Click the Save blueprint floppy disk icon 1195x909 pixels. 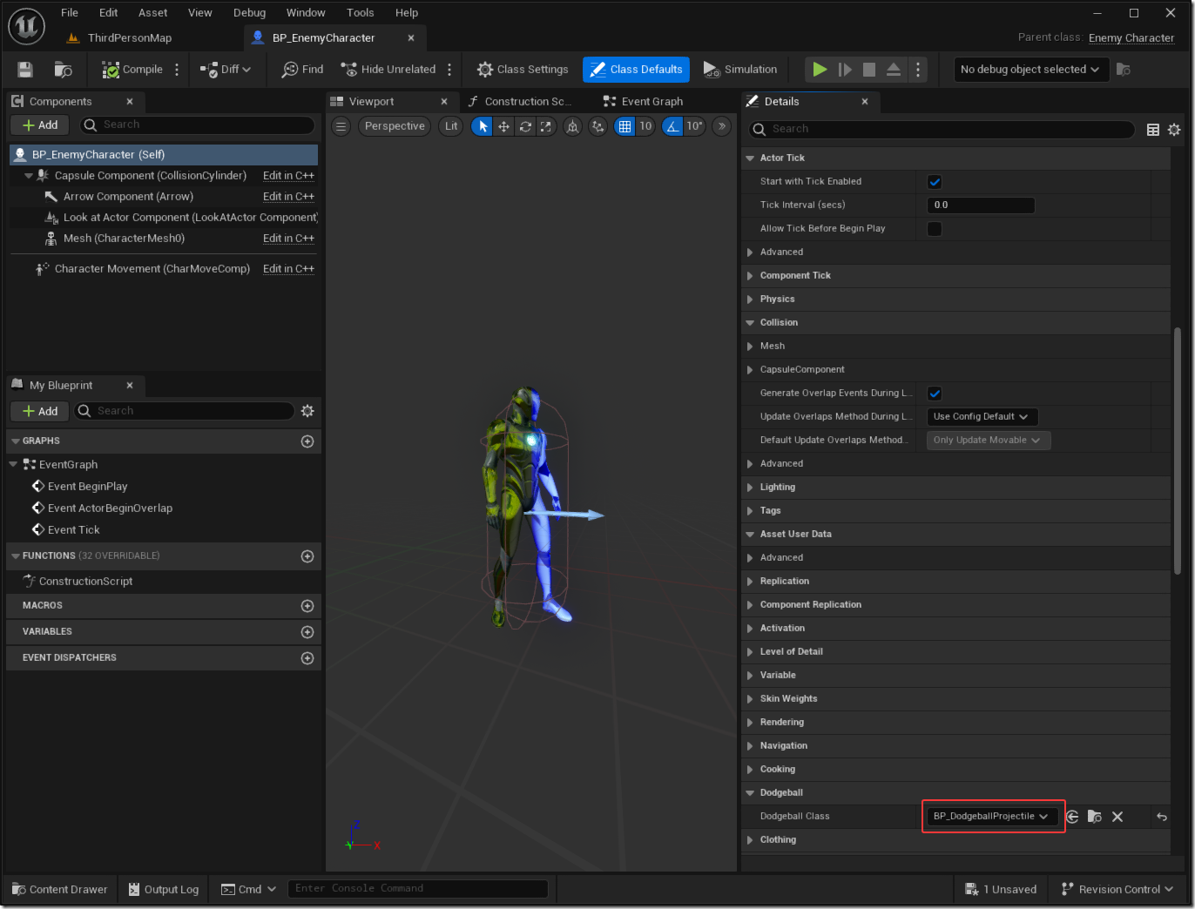tap(25, 70)
